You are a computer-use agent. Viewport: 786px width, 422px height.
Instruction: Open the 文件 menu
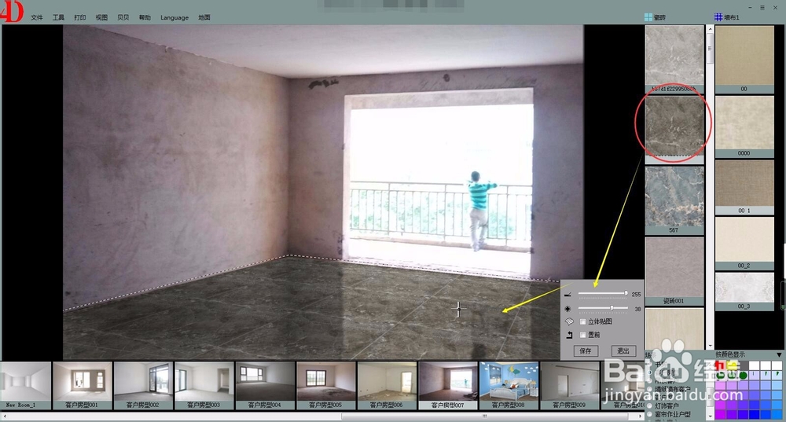point(37,17)
